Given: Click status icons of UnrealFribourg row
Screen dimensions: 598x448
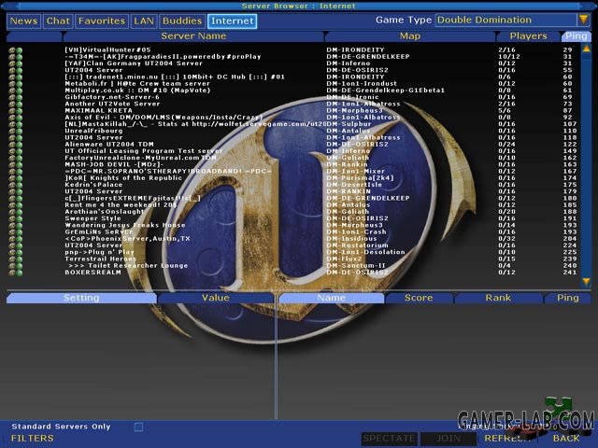Looking at the screenshot, I should pyautogui.click(x=16, y=131).
